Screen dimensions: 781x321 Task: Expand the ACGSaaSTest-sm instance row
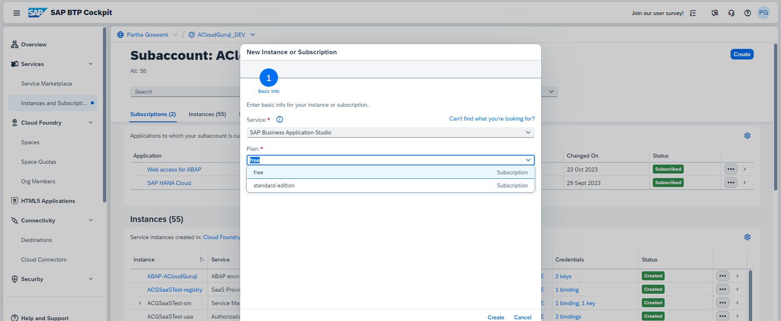[x=140, y=303]
